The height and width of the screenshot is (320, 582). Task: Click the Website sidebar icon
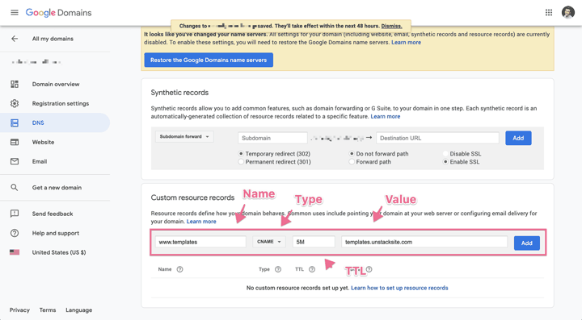(x=15, y=142)
